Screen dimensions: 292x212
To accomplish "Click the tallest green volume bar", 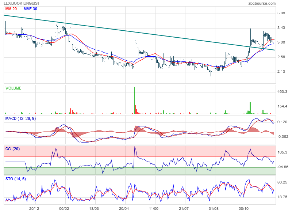I will [134, 100].
